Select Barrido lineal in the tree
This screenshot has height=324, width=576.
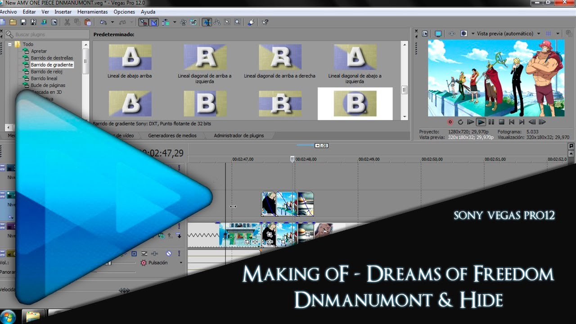[x=44, y=78]
